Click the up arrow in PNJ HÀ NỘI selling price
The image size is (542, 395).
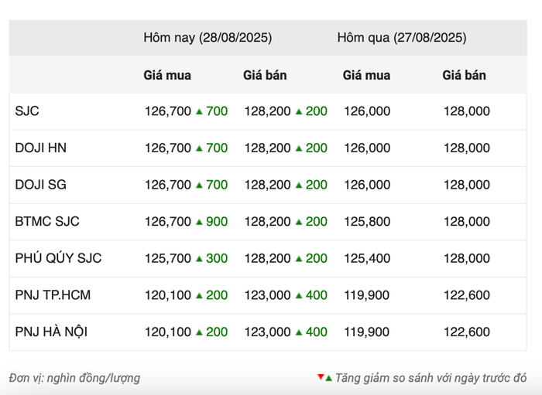[x=298, y=332]
